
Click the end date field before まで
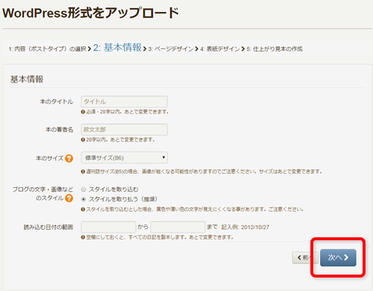click(x=178, y=227)
